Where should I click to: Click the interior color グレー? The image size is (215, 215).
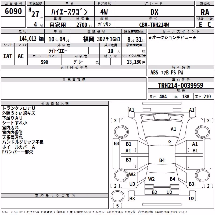(78, 62)
